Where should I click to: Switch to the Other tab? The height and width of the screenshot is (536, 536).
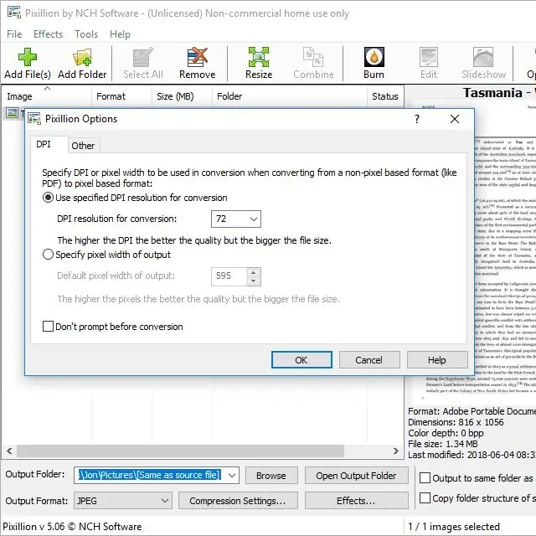coord(83,146)
